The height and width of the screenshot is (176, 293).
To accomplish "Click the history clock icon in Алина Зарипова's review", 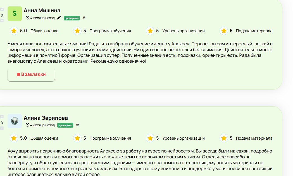I will point(27,125).
